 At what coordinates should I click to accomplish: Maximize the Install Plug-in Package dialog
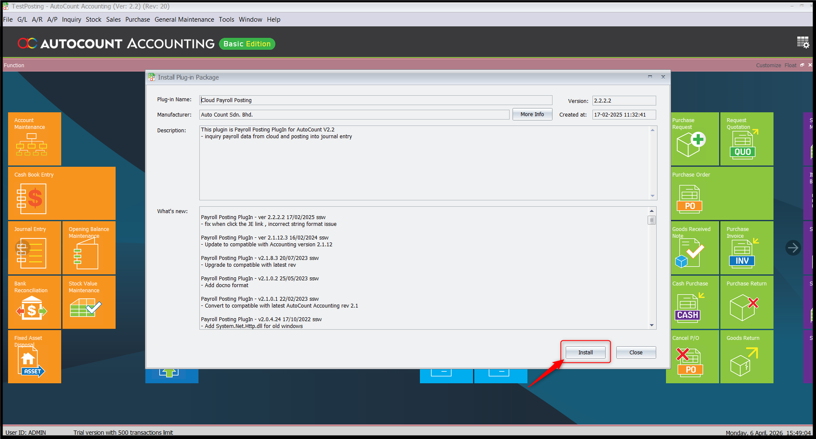650,77
